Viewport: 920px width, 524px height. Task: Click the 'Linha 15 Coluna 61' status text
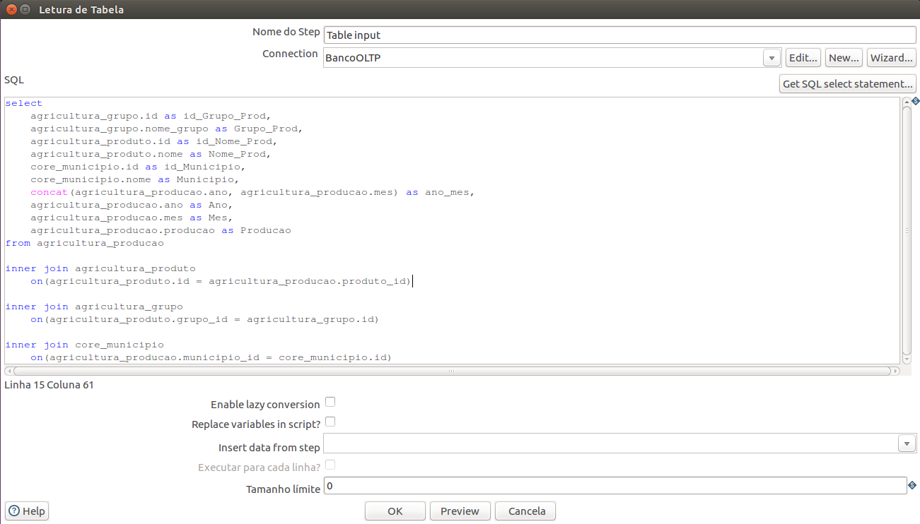point(49,385)
